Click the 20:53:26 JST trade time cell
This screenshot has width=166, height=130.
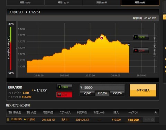pyautogui.click(x=48, y=120)
